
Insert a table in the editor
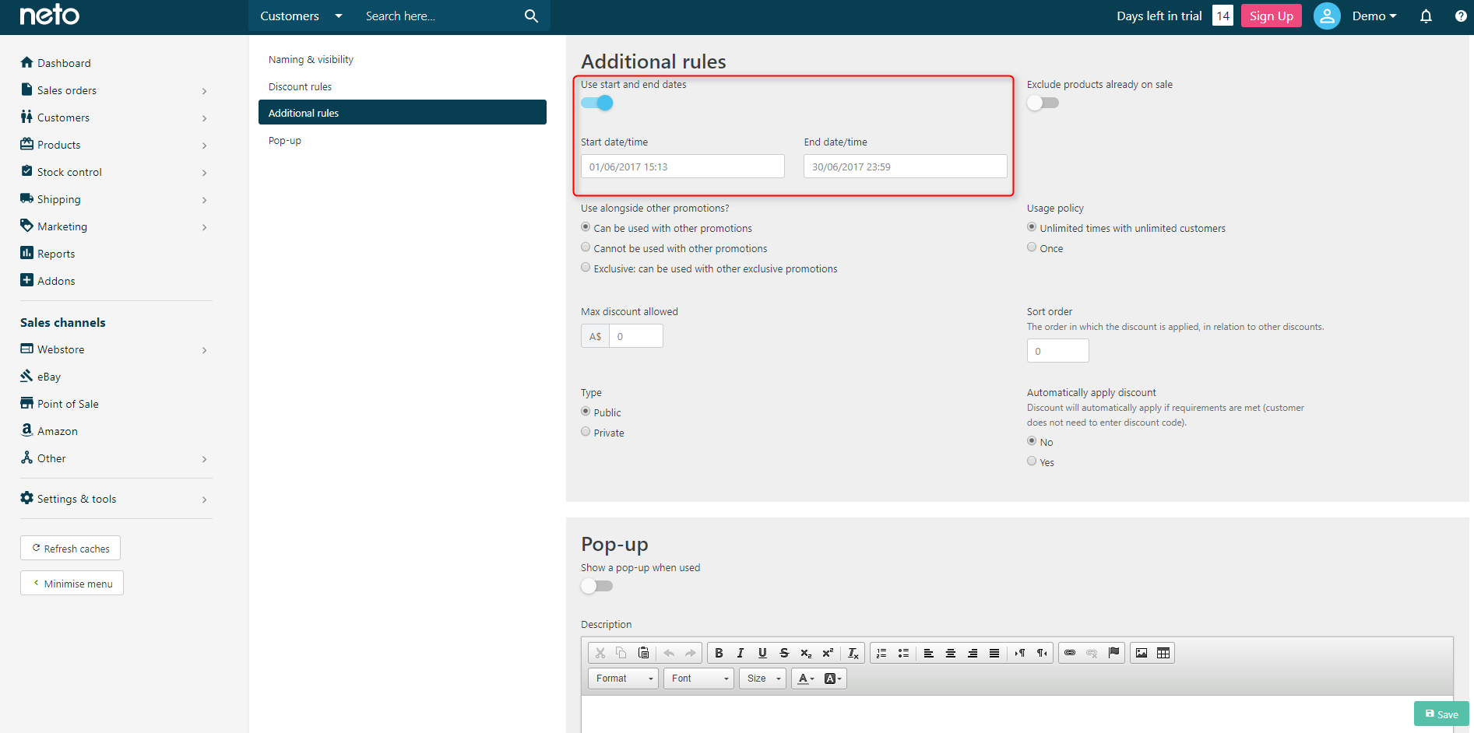1163,653
